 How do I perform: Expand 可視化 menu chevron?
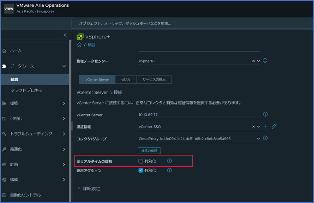64,119
